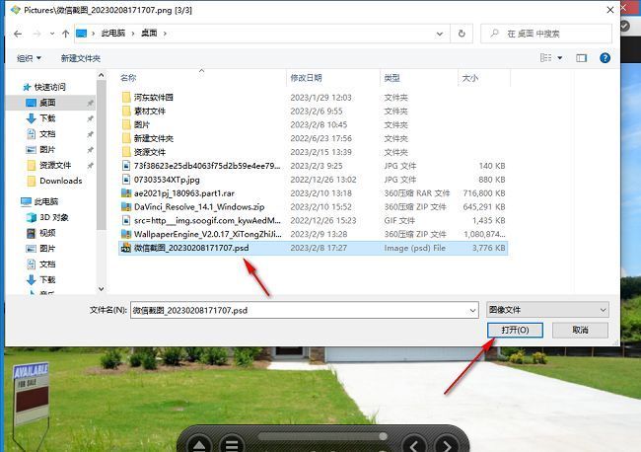Click the search box for 桌面

(x=547, y=34)
